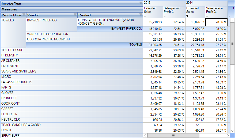Select the NEUTRL CLR row

coord(72,120)
